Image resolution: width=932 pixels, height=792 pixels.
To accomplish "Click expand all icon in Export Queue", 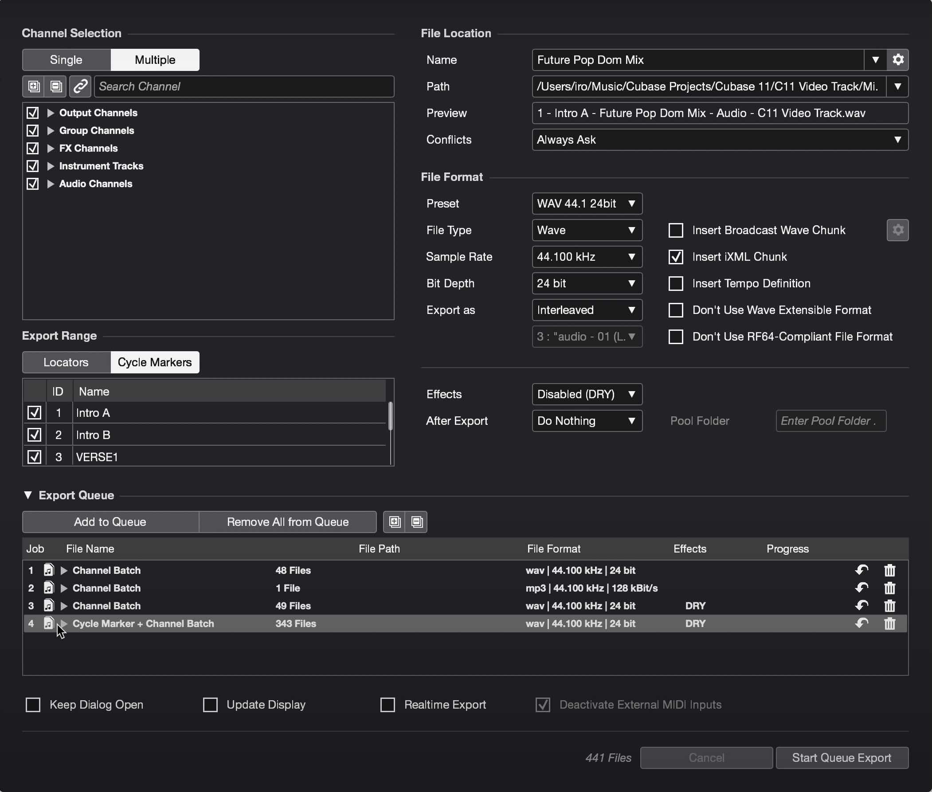I will (x=395, y=521).
